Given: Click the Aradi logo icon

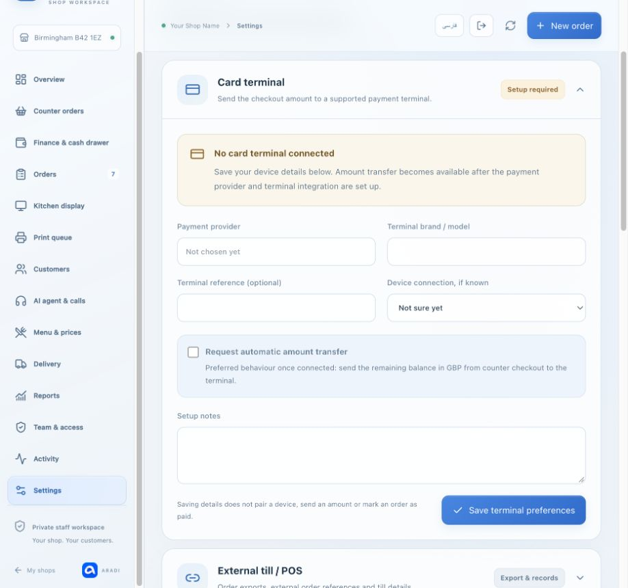Looking at the screenshot, I should tap(90, 570).
